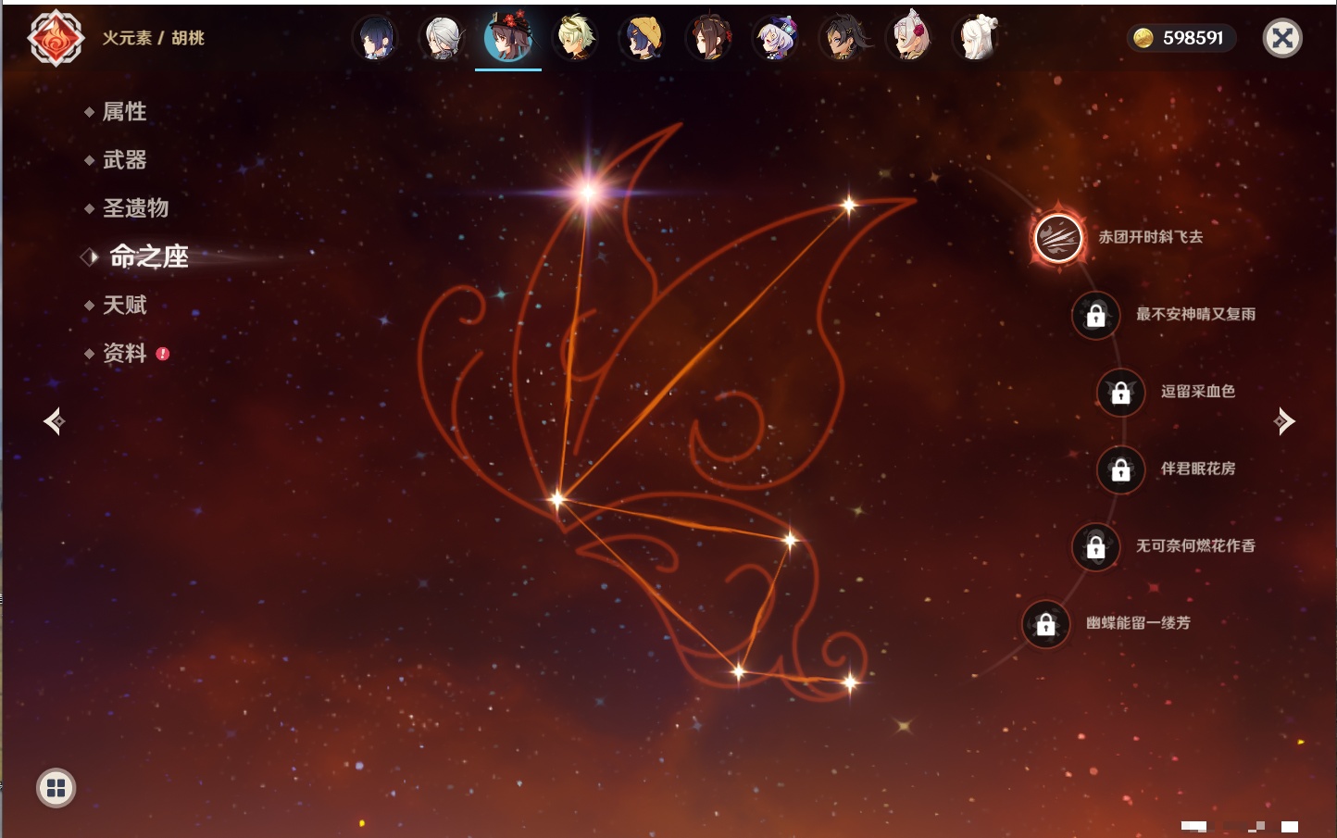This screenshot has height=838, width=1337.
Task: Select the locked 幽蝶能留一缕芳 constellation
Action: (1045, 624)
